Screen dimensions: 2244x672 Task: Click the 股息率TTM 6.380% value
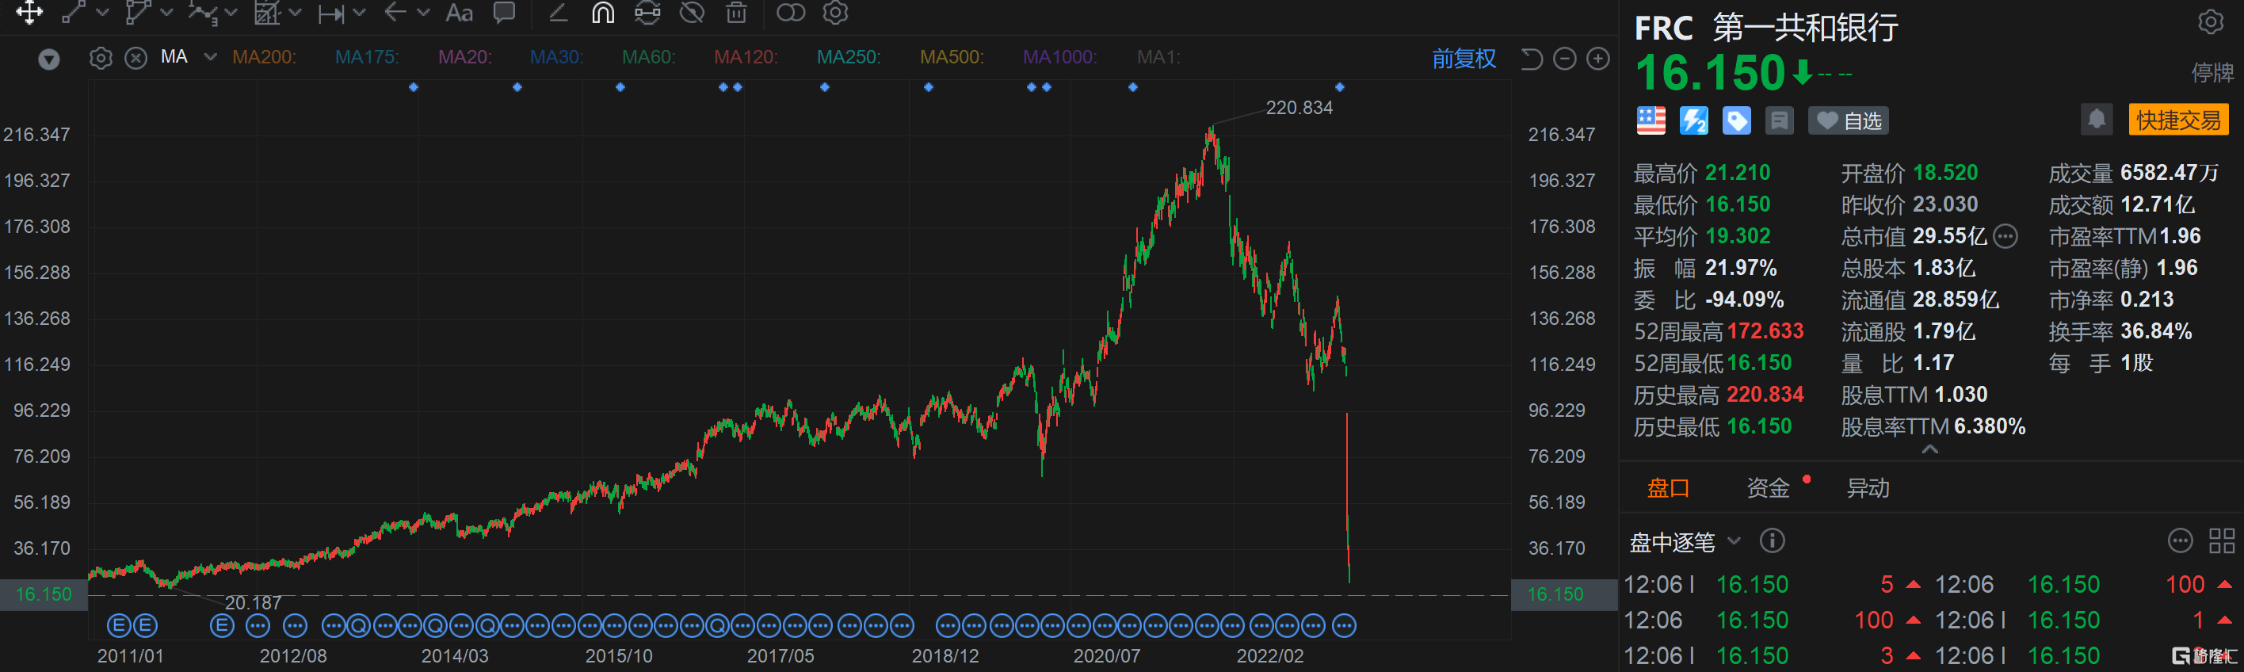coord(1989,426)
